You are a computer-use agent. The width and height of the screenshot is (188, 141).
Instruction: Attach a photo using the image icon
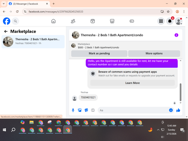(80, 110)
